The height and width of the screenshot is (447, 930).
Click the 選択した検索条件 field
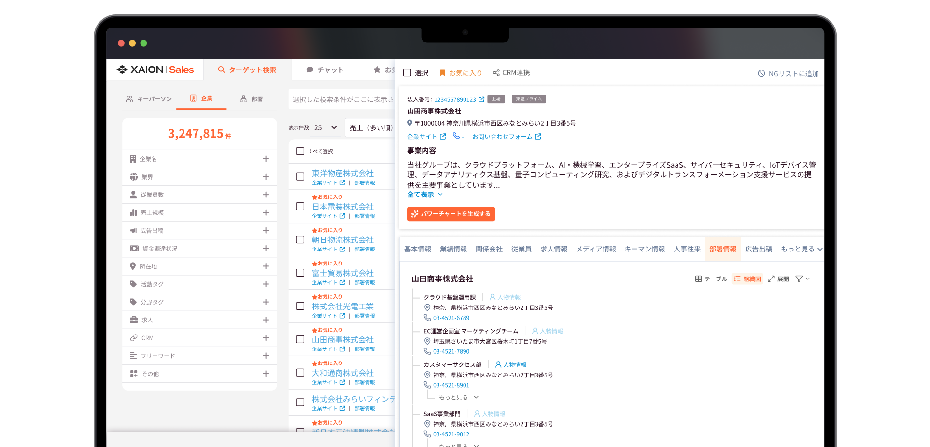click(342, 99)
